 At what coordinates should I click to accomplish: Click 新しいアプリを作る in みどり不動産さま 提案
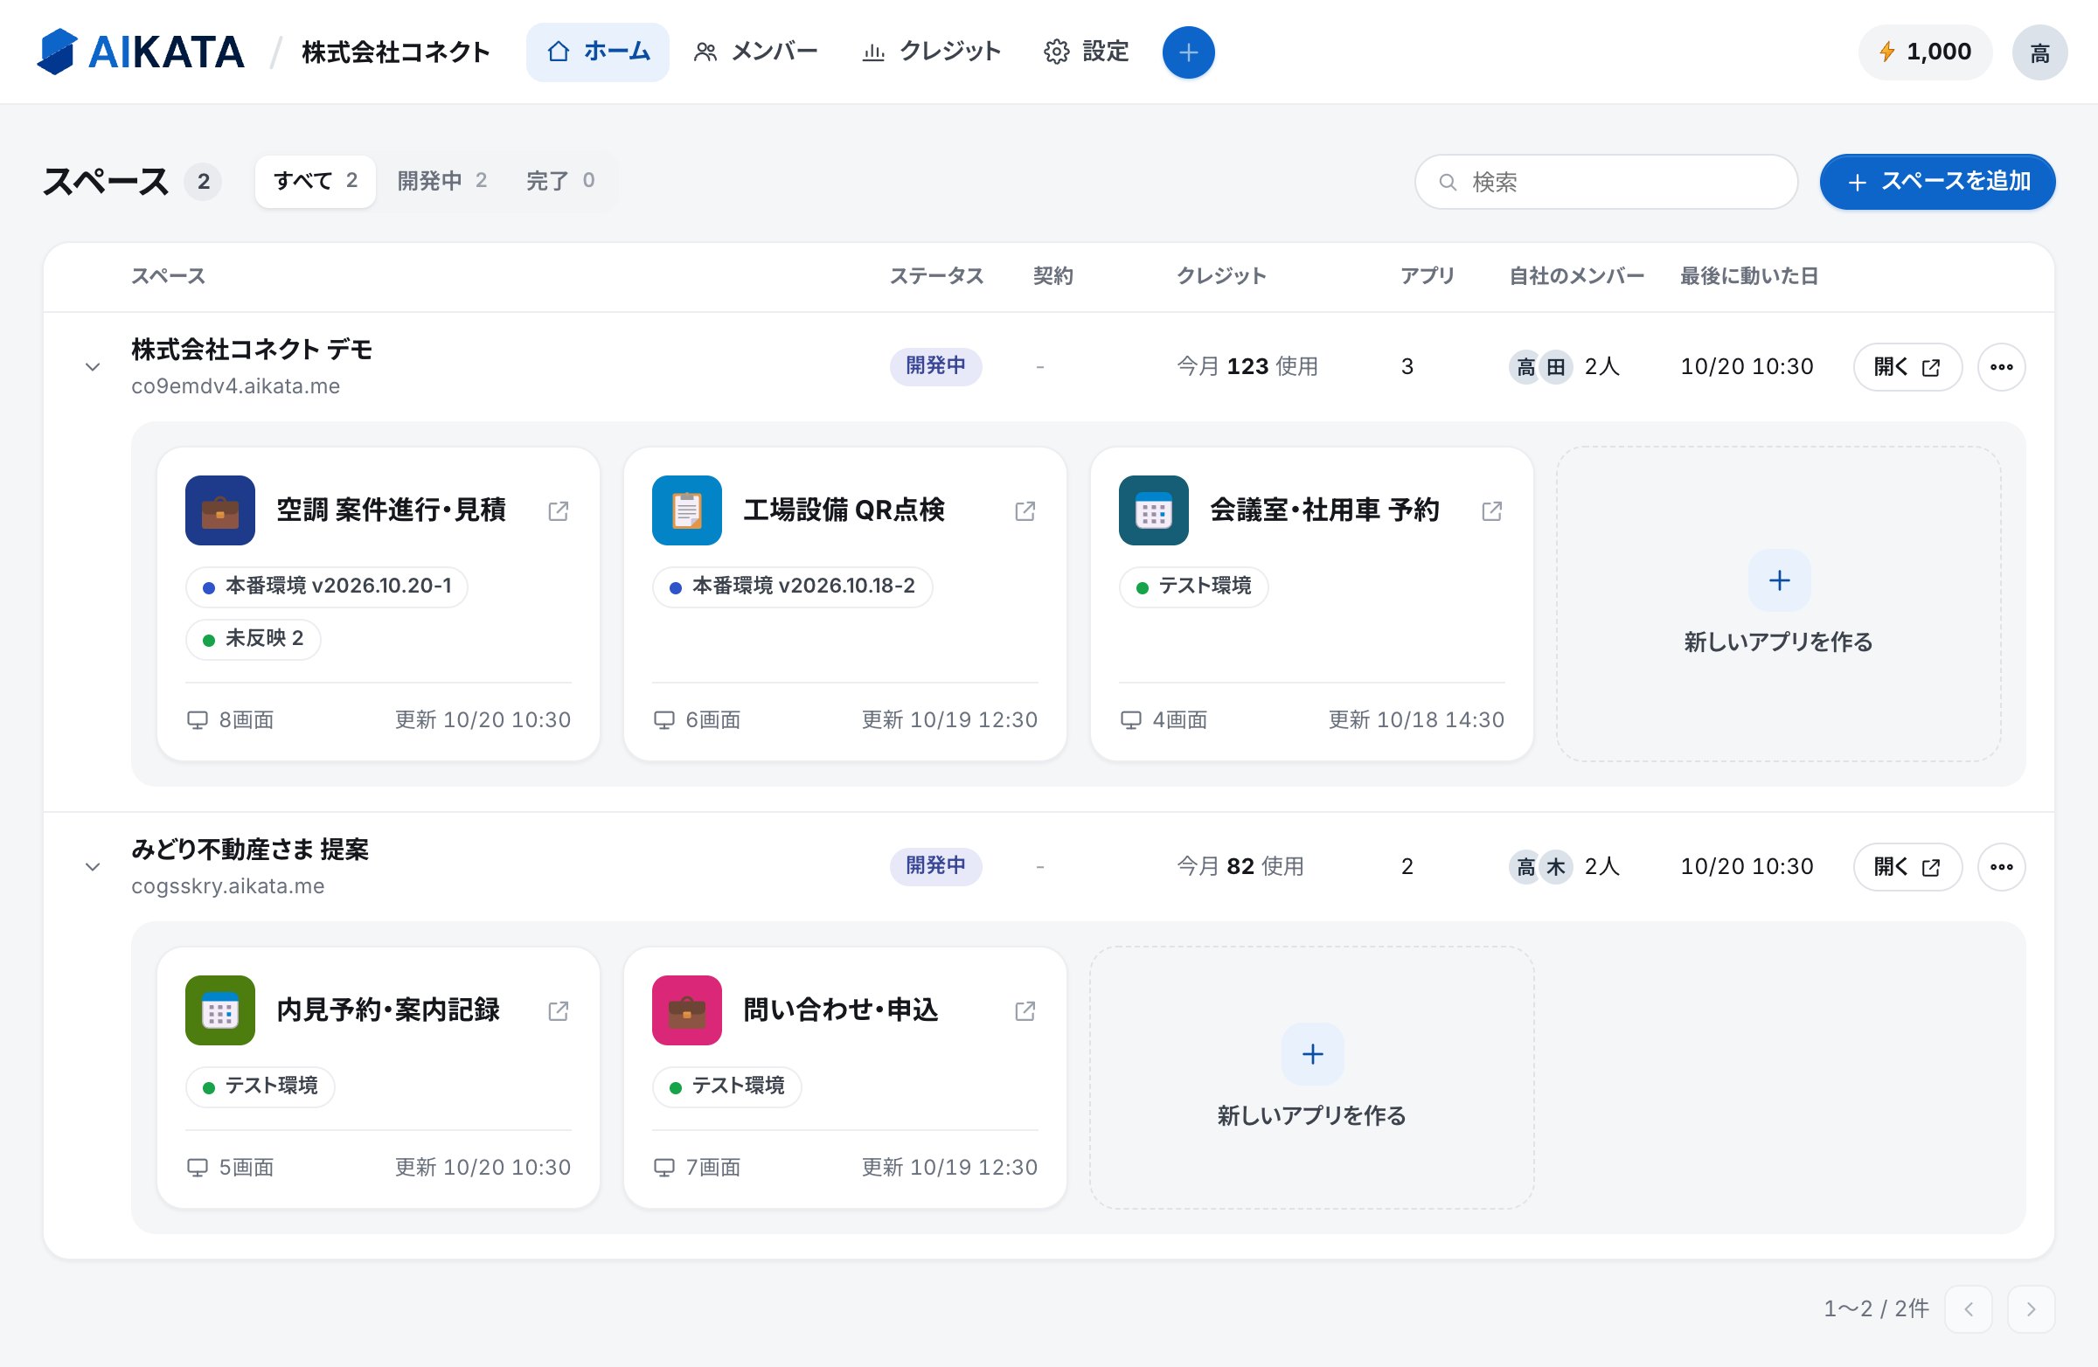tap(1312, 1077)
